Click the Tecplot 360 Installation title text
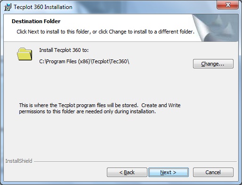 pos(43,7)
